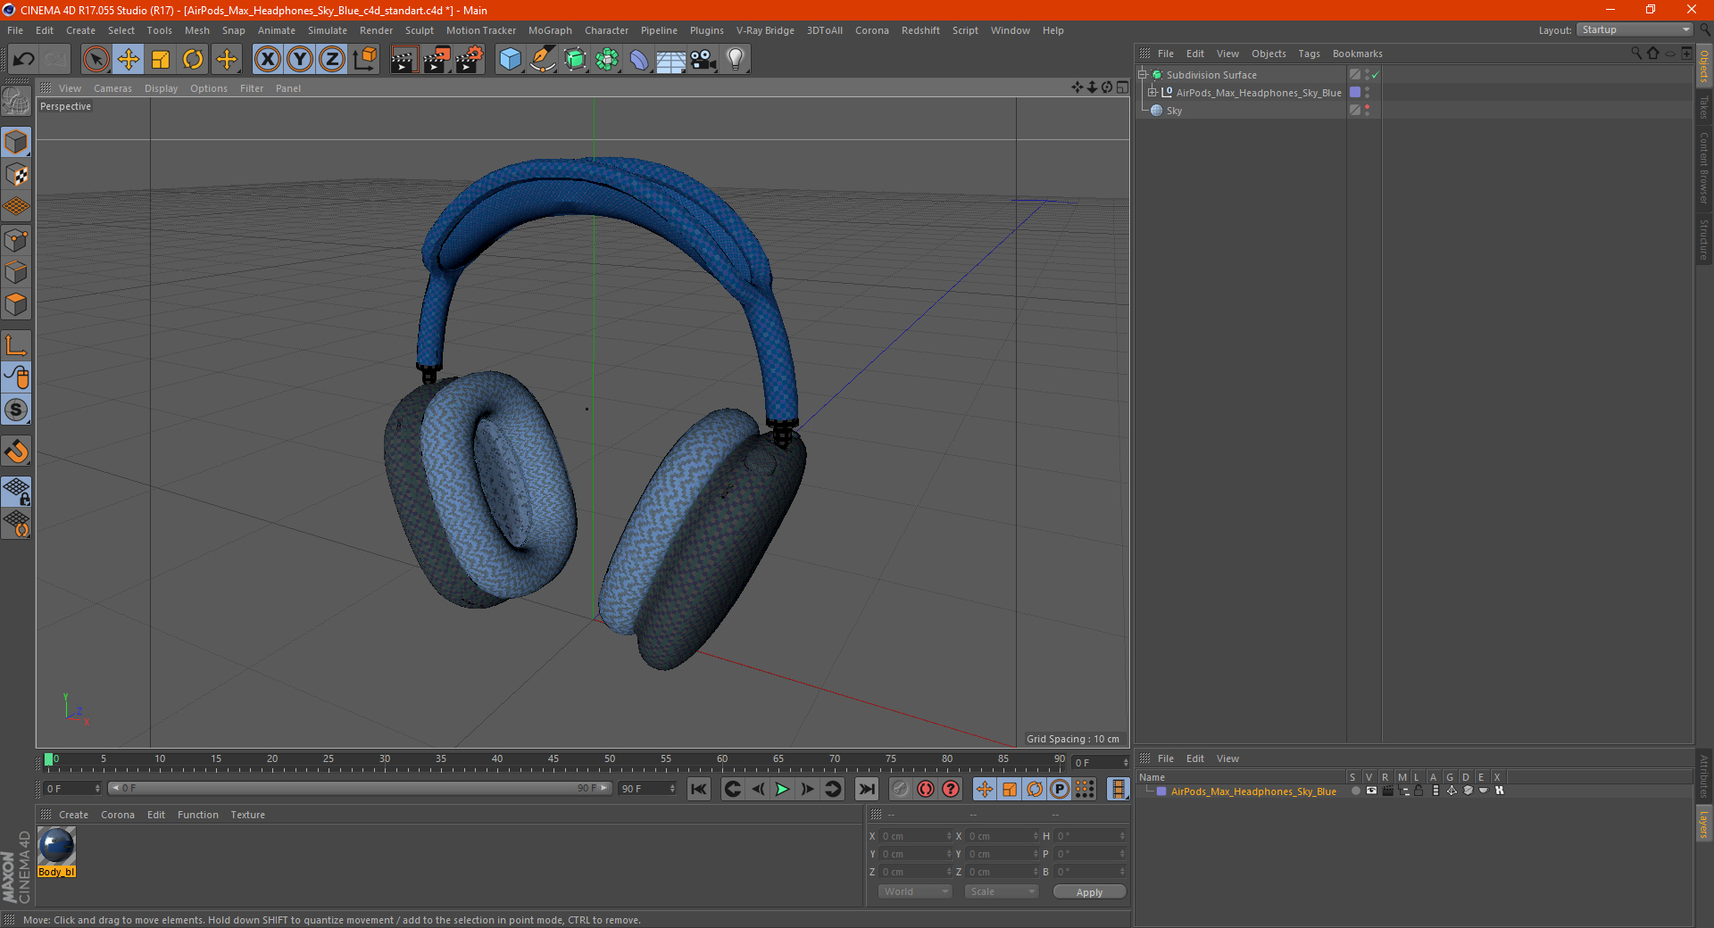Open the Render menu
Viewport: 1714px width, 928px height.
tap(376, 30)
